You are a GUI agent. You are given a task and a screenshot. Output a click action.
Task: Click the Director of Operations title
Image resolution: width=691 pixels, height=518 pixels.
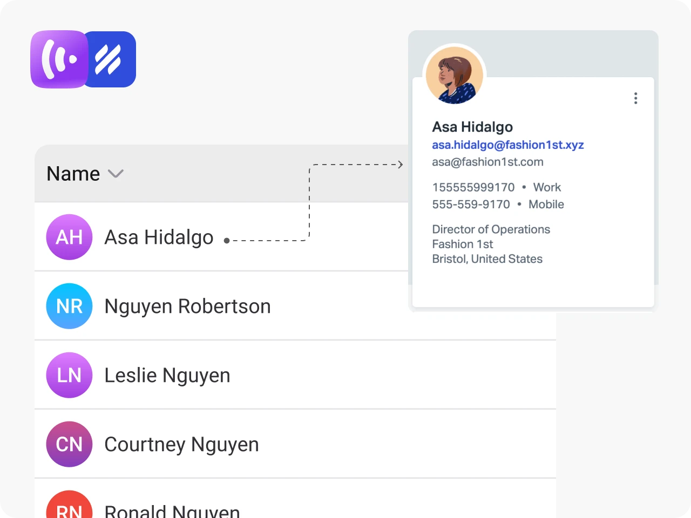[491, 229]
